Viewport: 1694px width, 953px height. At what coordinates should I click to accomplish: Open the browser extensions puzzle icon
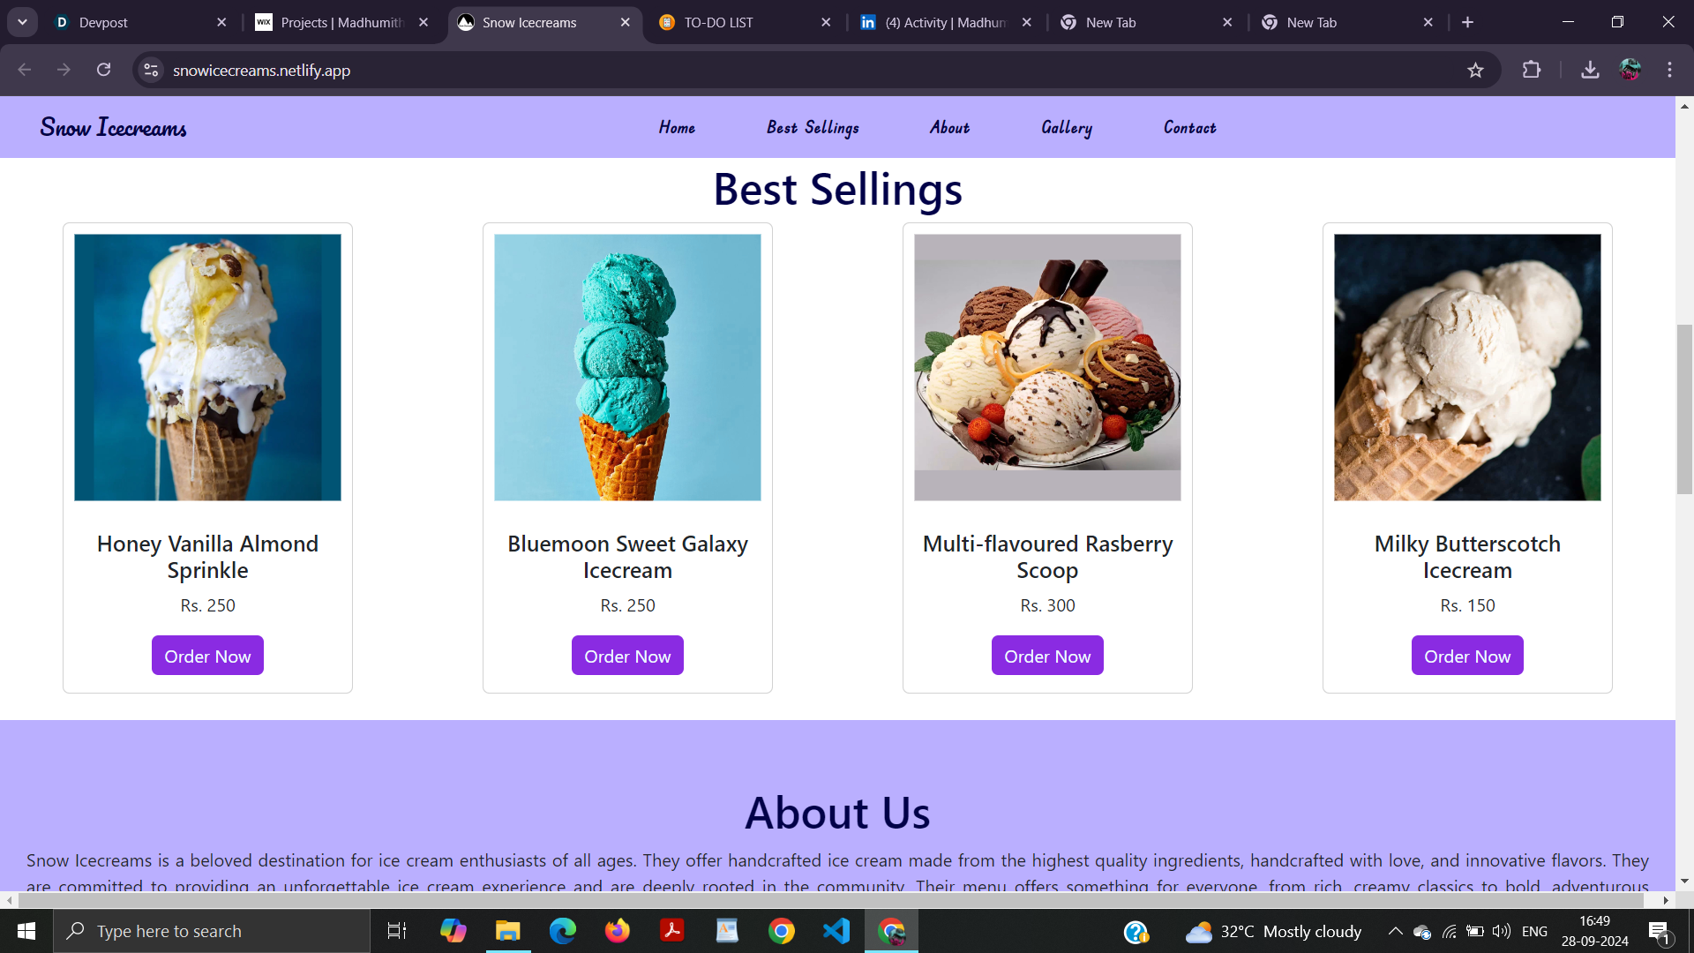click(x=1532, y=70)
